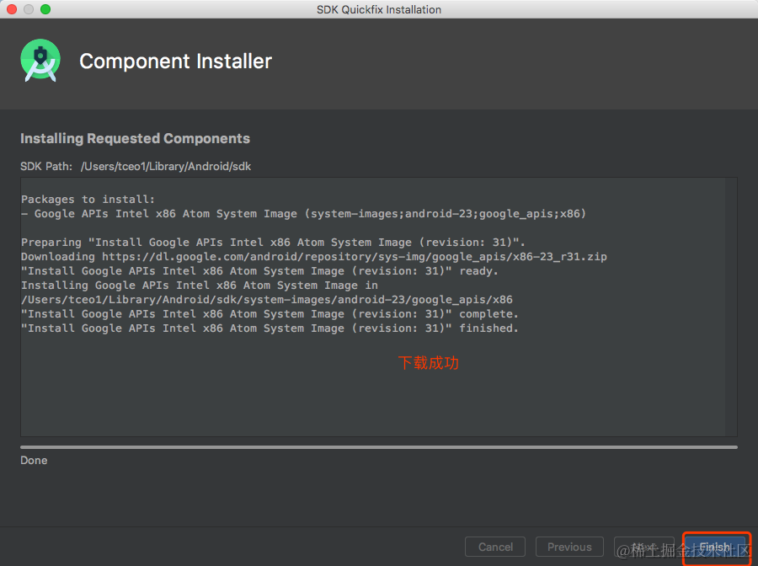The image size is (758, 566).
Task: Click the "Preparing" log line
Action: point(273,243)
